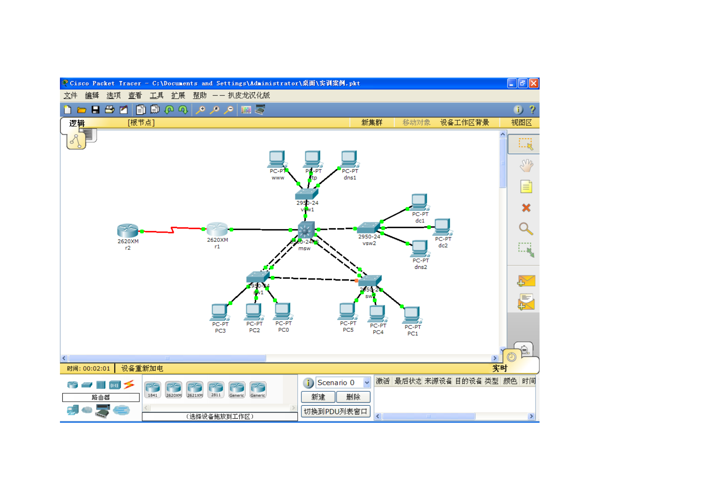Click the 新建 scenario button
This screenshot has height=496, width=701.
point(318,397)
